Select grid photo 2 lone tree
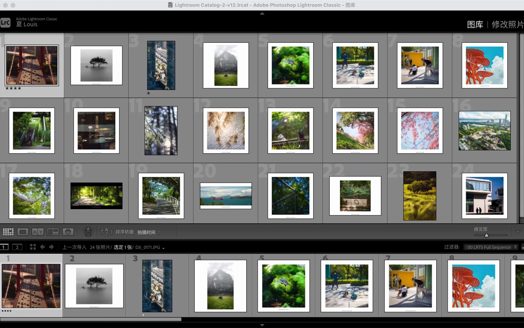This screenshot has height=328, width=524. pyautogui.click(x=96, y=65)
